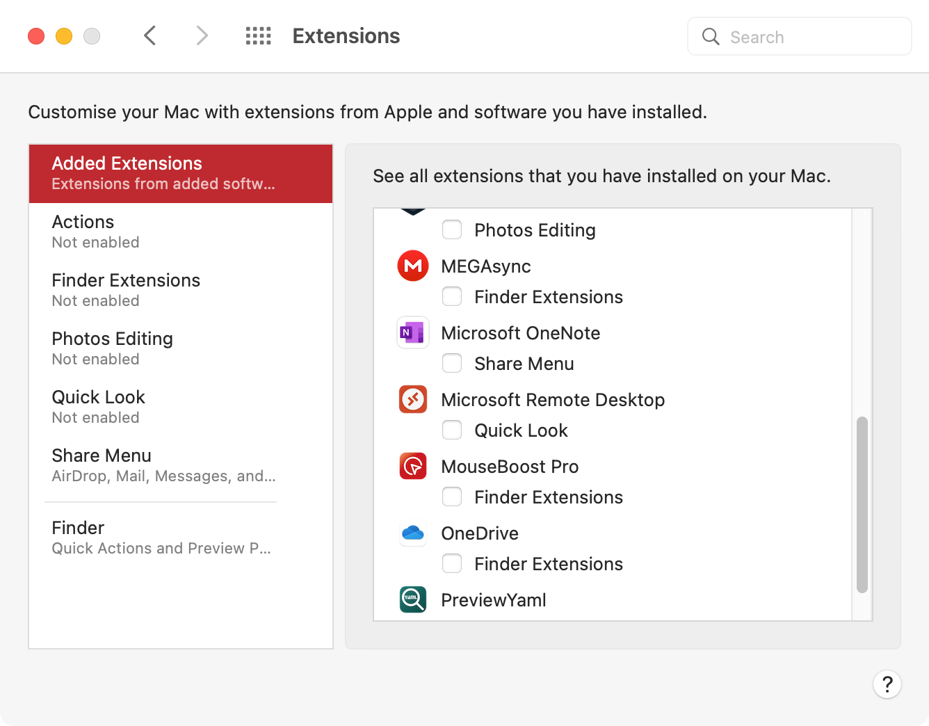Open the Show All preferences grid icon
The height and width of the screenshot is (726, 929).
pyautogui.click(x=258, y=35)
